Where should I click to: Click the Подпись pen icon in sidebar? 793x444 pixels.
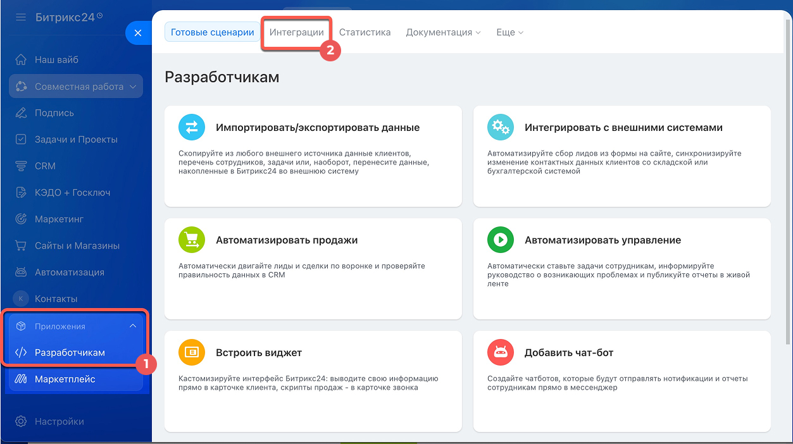22,113
